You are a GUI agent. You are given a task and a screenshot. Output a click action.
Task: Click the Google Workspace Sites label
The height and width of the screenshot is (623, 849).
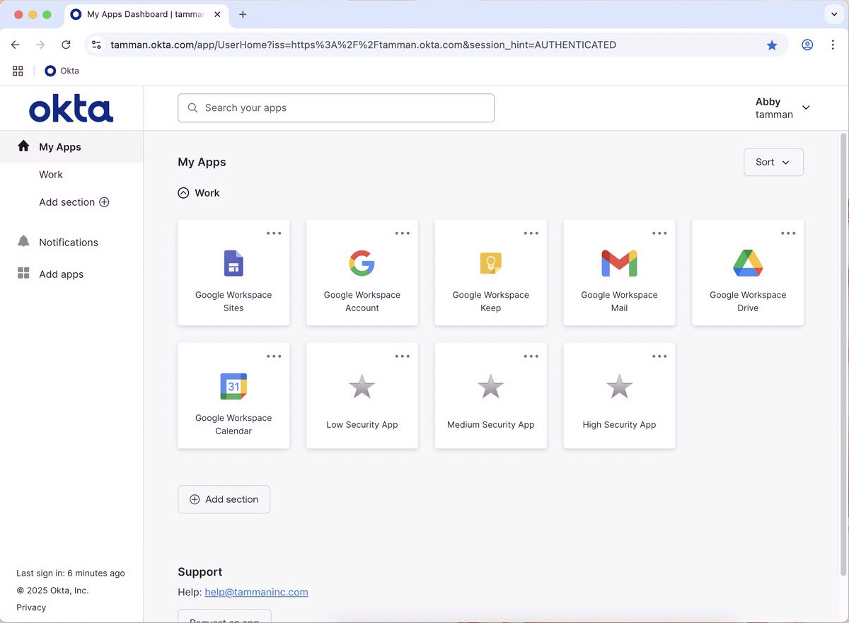(233, 301)
